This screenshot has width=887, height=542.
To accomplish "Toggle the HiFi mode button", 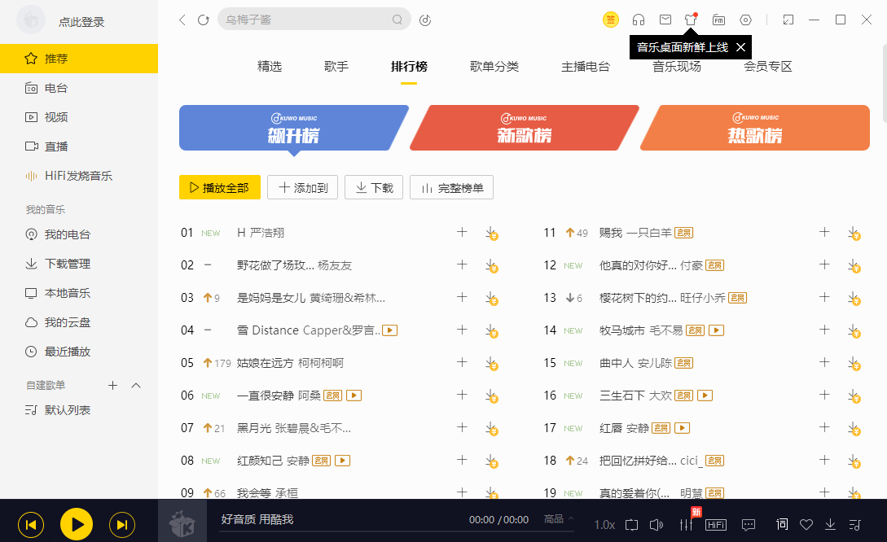I will tap(716, 525).
